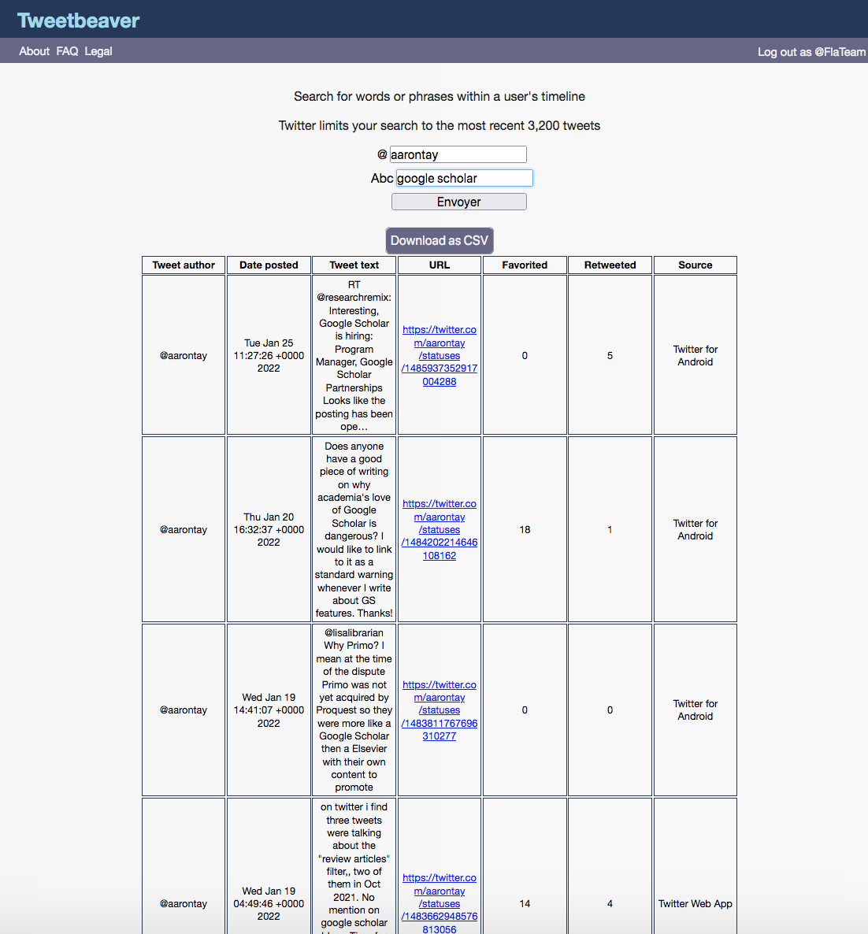Click the search phrase field with google scholar
This screenshot has height=934, width=868.
point(464,178)
